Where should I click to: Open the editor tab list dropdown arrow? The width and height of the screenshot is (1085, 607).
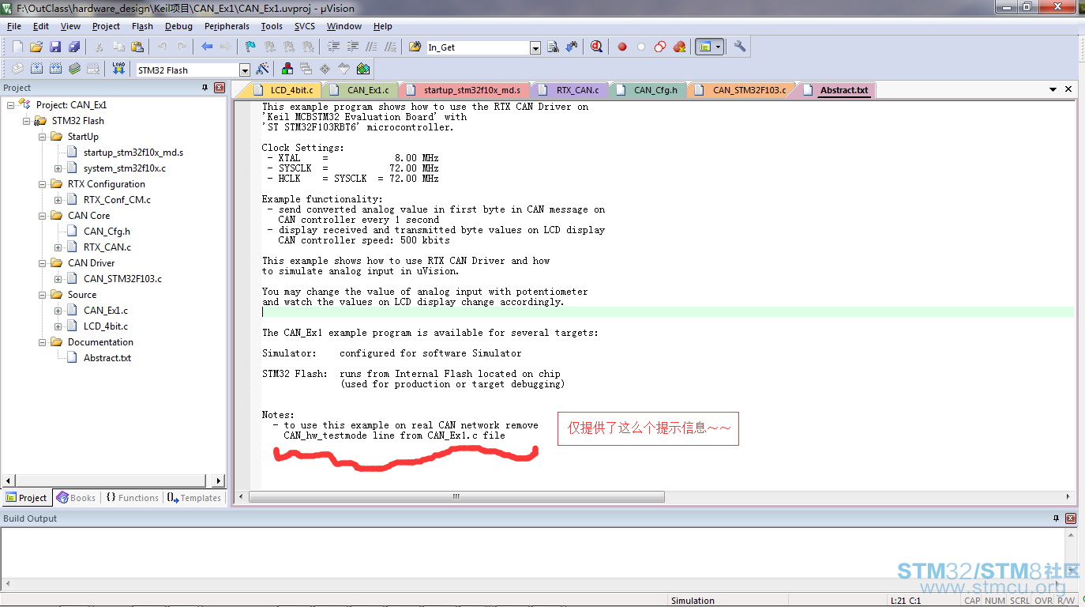coord(1053,90)
